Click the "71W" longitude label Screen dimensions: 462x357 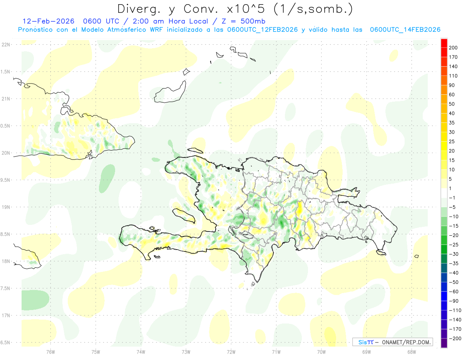[x=276, y=352]
